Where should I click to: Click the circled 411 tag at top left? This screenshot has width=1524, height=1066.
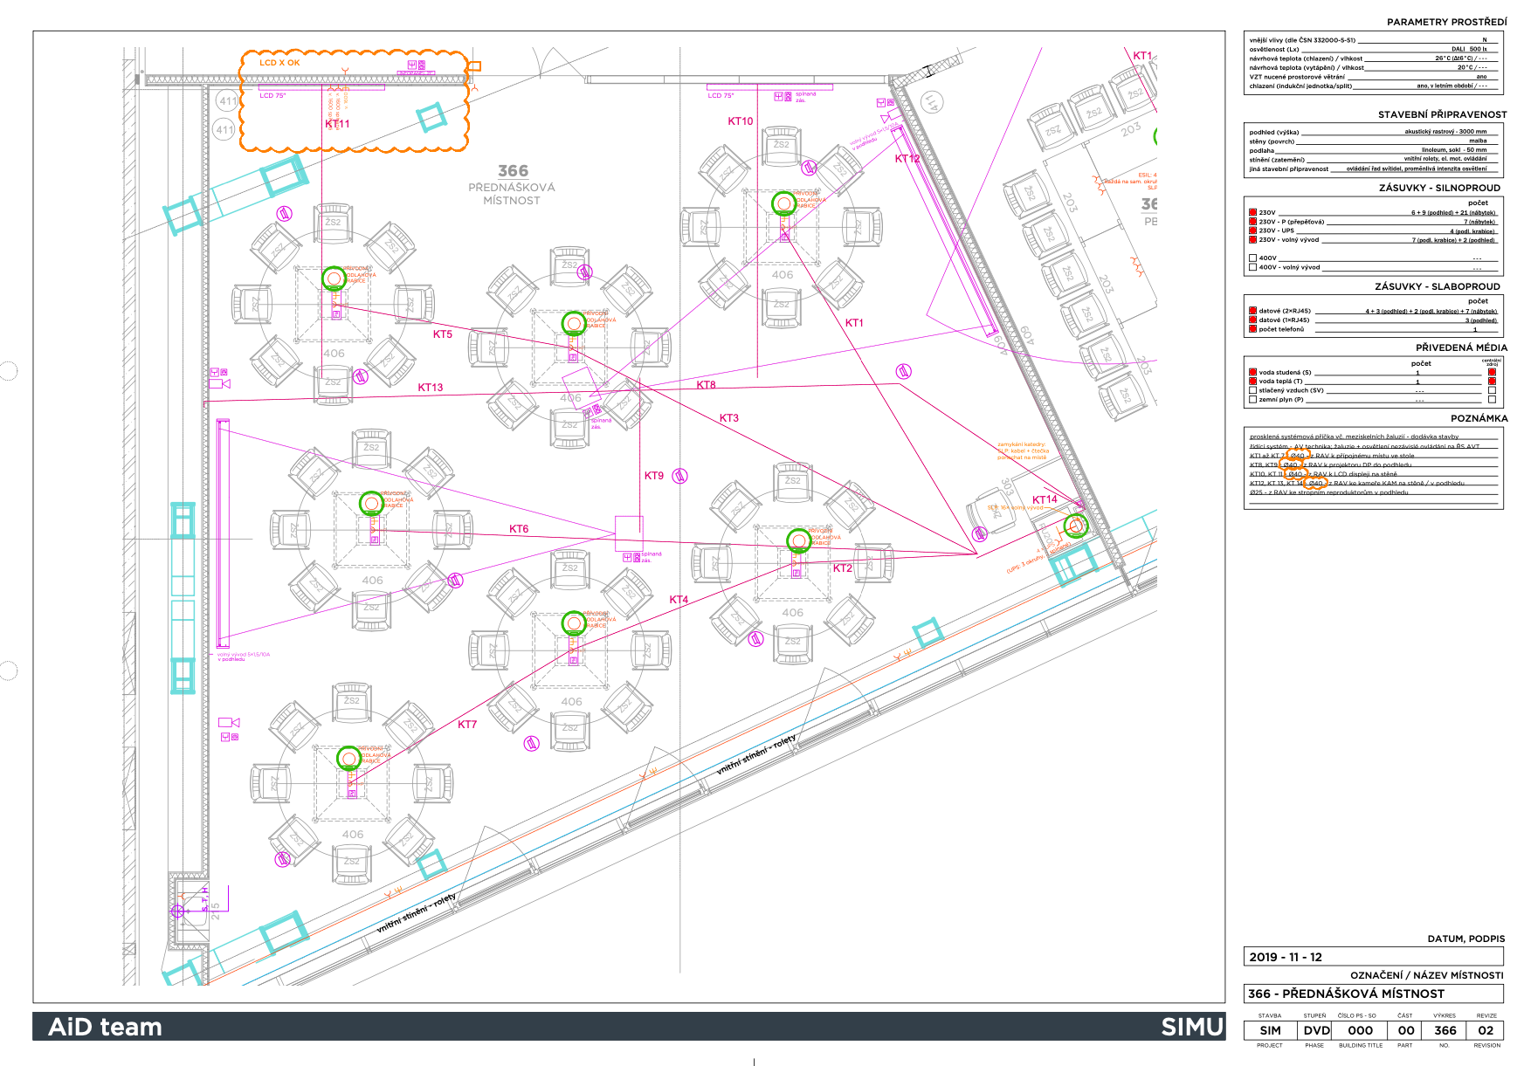[227, 101]
